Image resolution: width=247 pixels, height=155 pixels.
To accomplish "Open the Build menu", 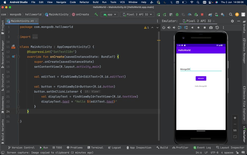I will point(96,2).
